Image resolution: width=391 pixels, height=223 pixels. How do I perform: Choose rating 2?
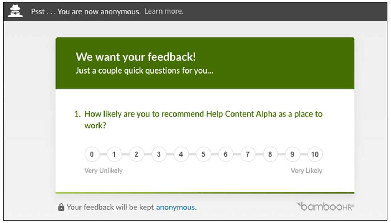(136, 154)
